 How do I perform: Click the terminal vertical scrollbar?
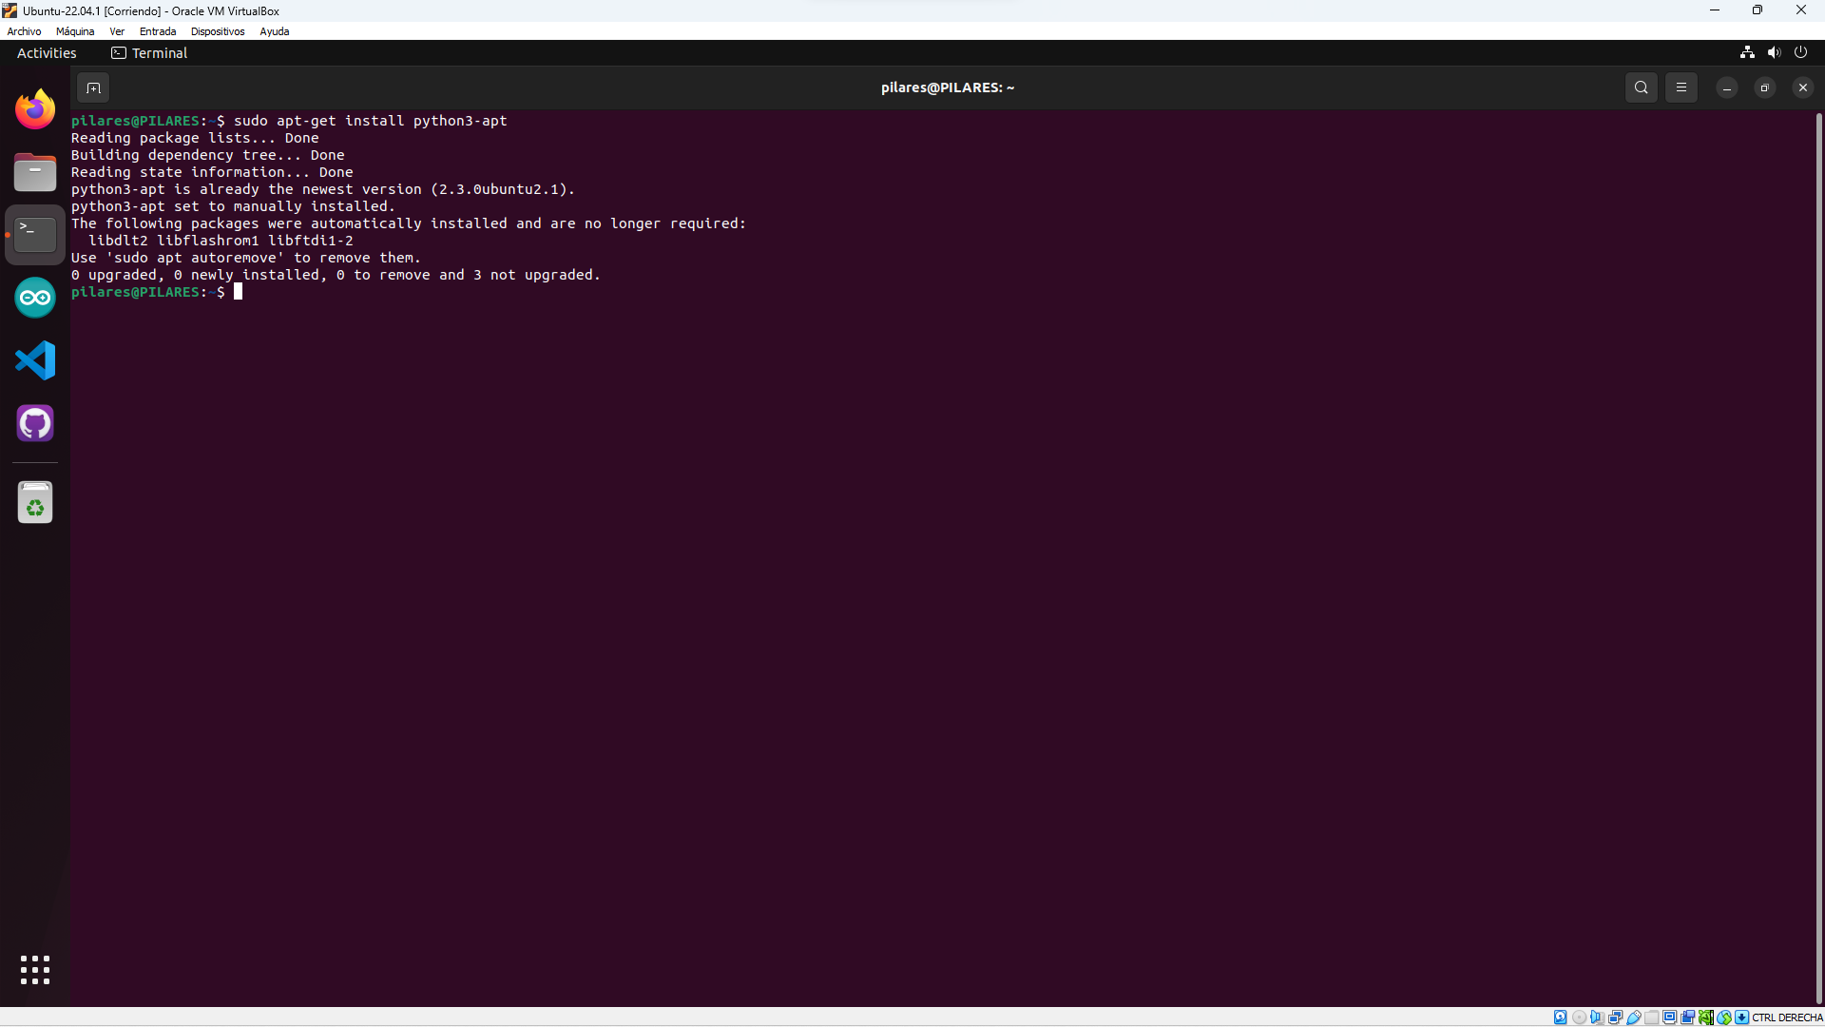click(x=1818, y=552)
